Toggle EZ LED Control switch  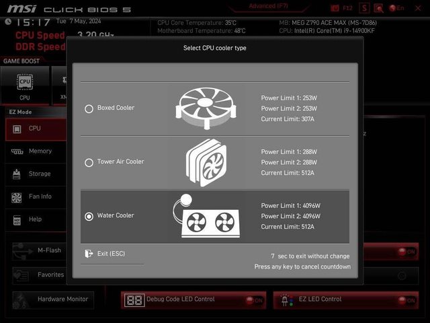[407, 301]
